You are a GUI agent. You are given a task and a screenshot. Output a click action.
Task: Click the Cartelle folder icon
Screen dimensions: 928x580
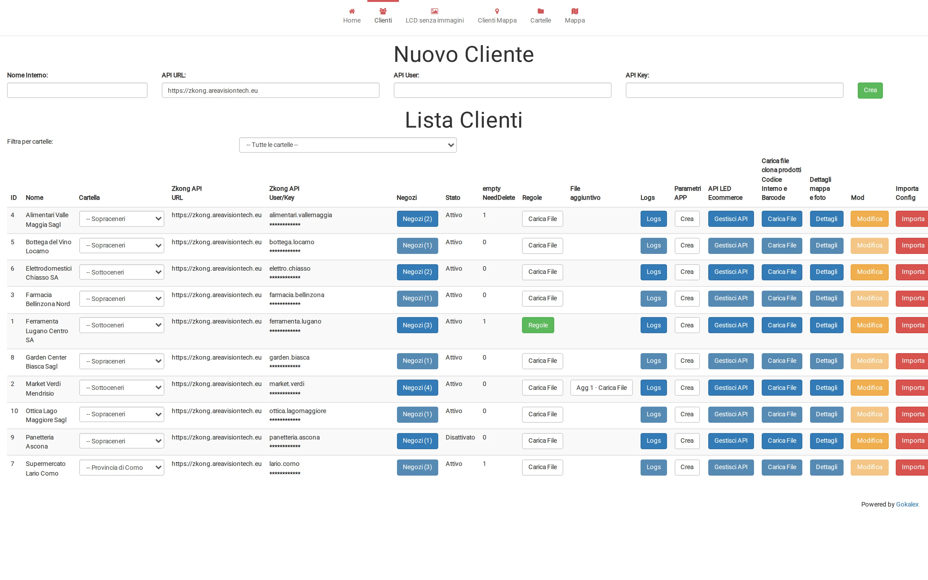coord(541,11)
